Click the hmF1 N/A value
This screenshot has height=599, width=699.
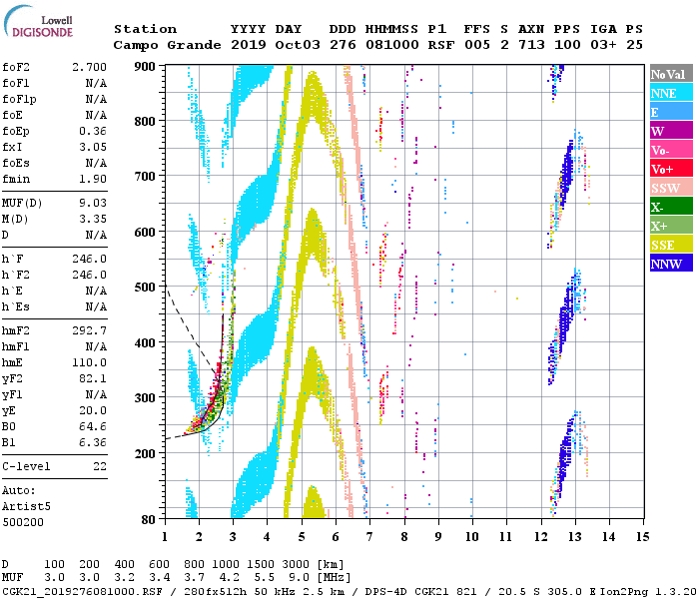96,346
